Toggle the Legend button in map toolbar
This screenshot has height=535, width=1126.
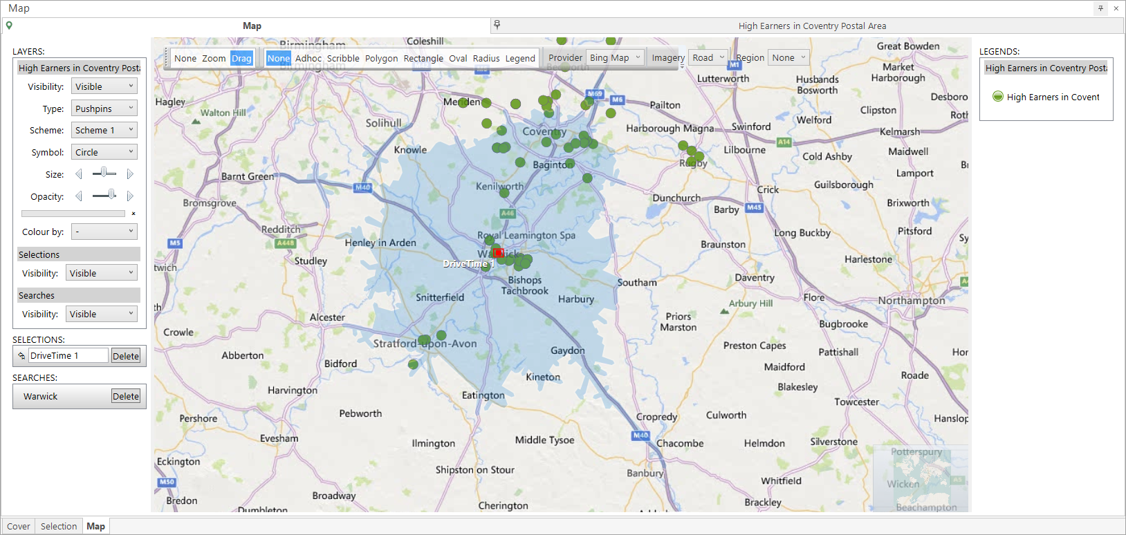[x=520, y=58]
